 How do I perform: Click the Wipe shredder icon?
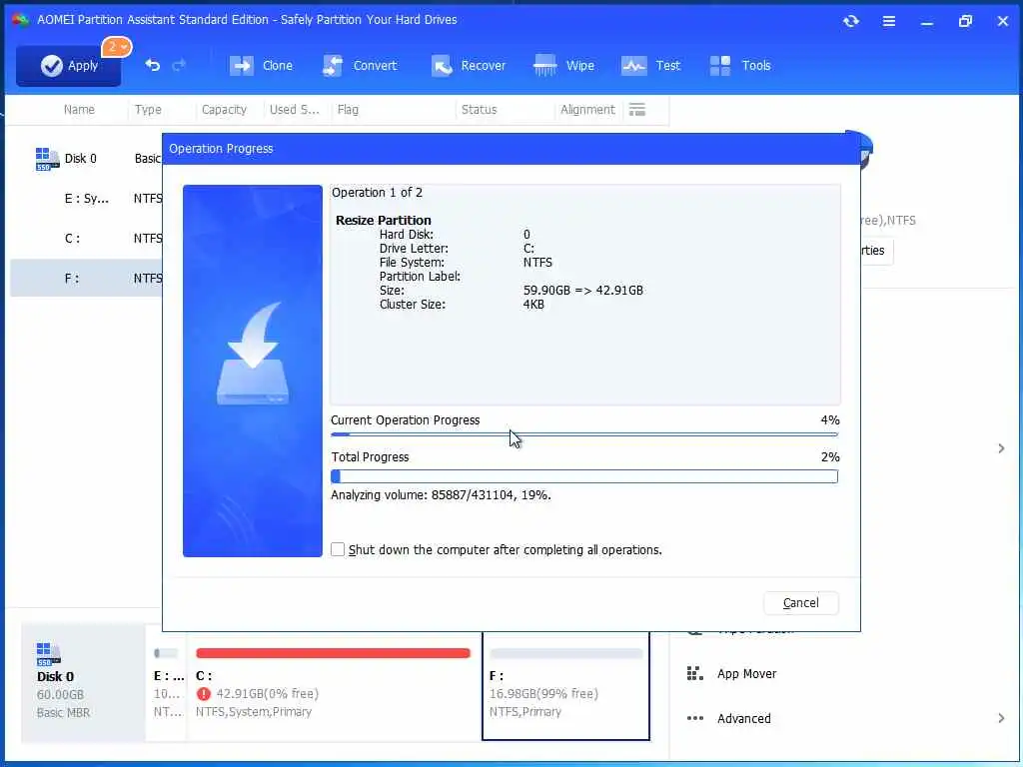544,65
